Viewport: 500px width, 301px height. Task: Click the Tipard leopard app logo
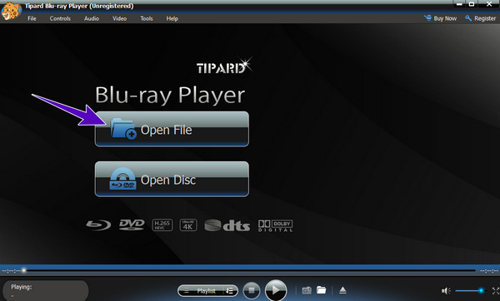11,11
